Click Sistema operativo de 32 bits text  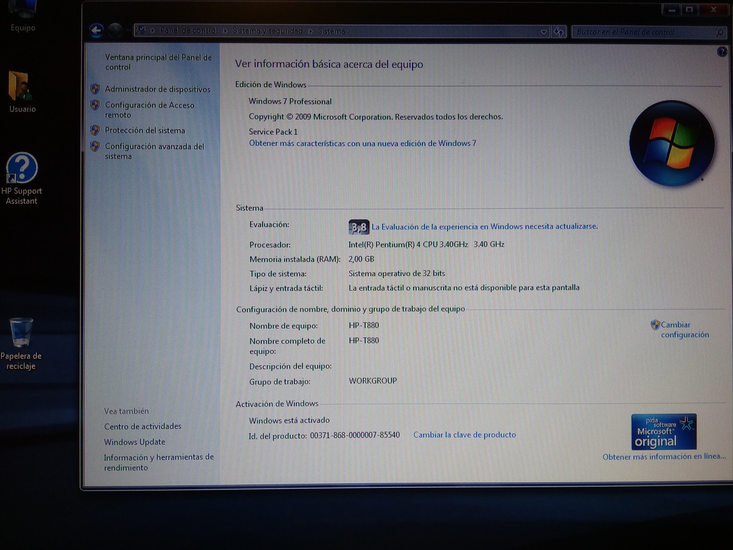point(397,274)
